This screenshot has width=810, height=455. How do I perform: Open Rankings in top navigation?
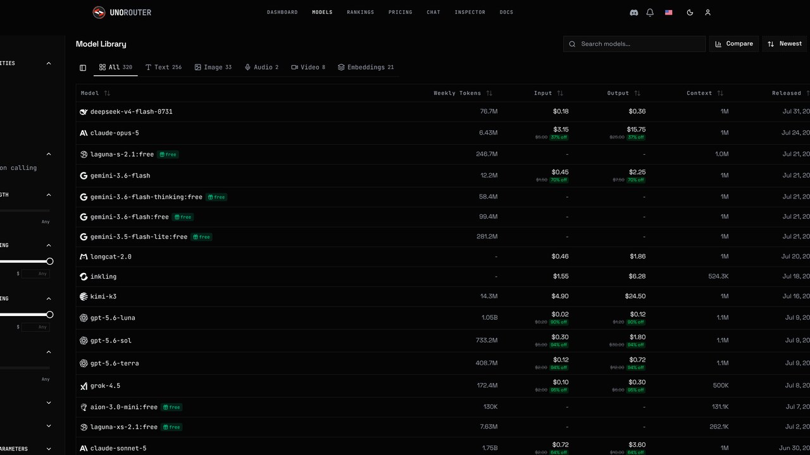360,12
